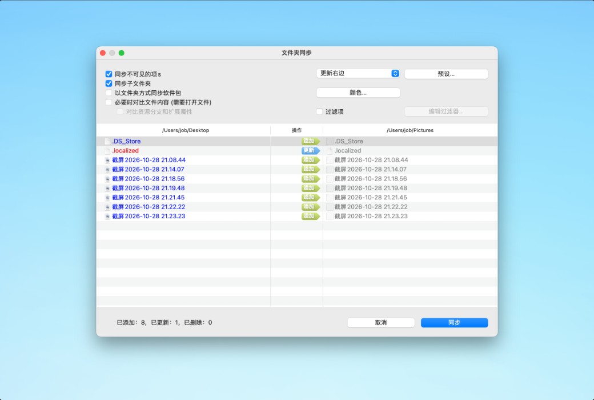Click 添加 arrow for 截屏 21.19.48 row
This screenshot has width=594, height=400.
(311, 188)
